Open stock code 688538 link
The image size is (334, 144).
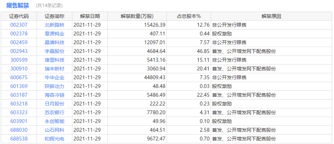coord(19,139)
